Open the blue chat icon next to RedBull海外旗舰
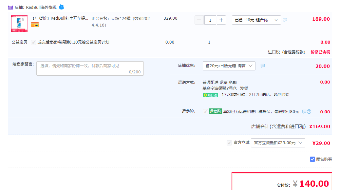 [62, 7]
